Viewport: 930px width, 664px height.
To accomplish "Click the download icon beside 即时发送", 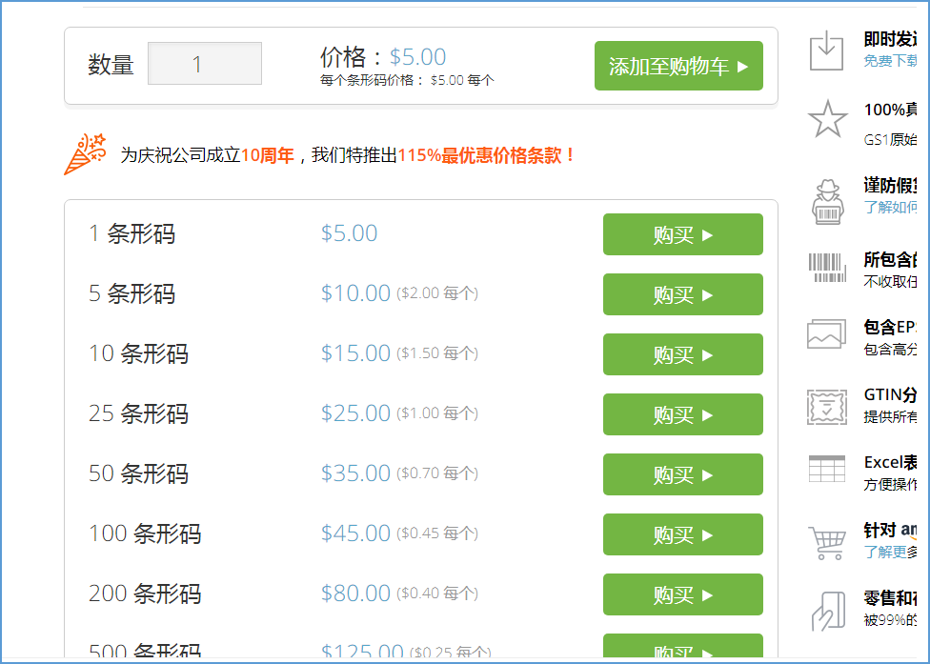I will point(826,50).
